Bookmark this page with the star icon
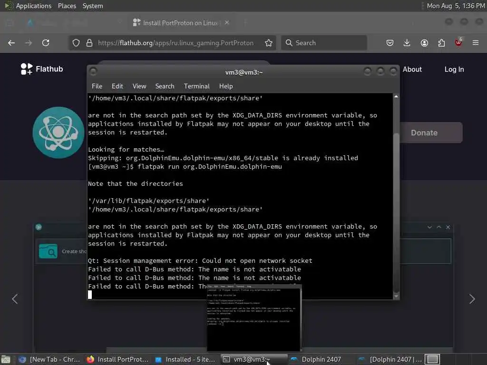Screen dimensions: 487x365 click(x=269, y=43)
